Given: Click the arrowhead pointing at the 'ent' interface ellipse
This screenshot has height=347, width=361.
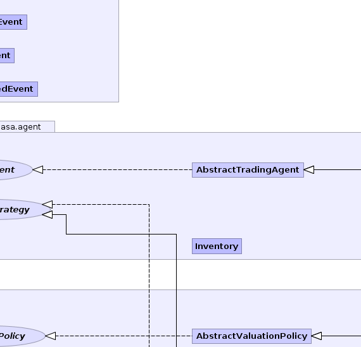Looking at the screenshot, I should click(38, 170).
